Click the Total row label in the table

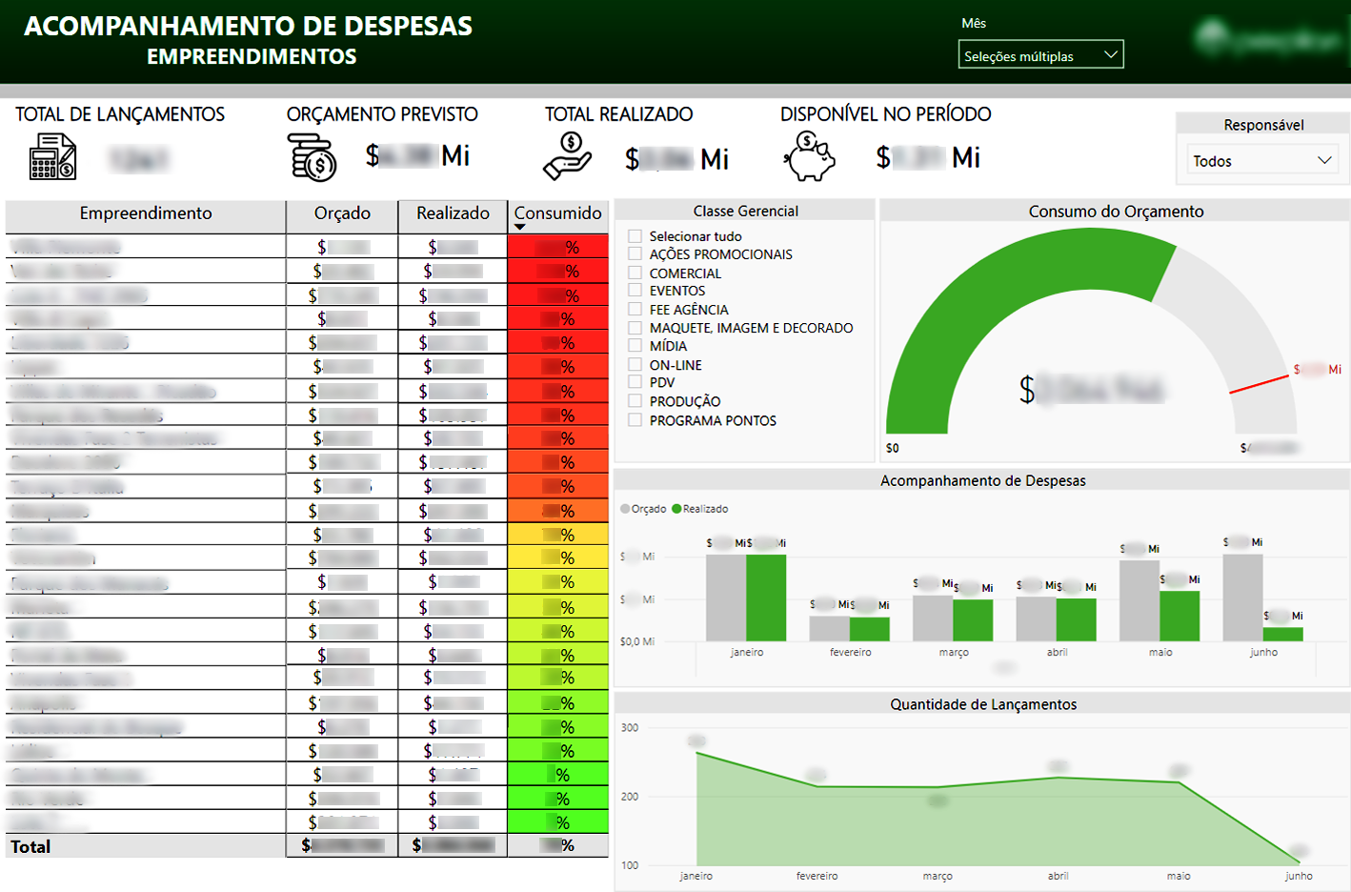pyautogui.click(x=30, y=846)
